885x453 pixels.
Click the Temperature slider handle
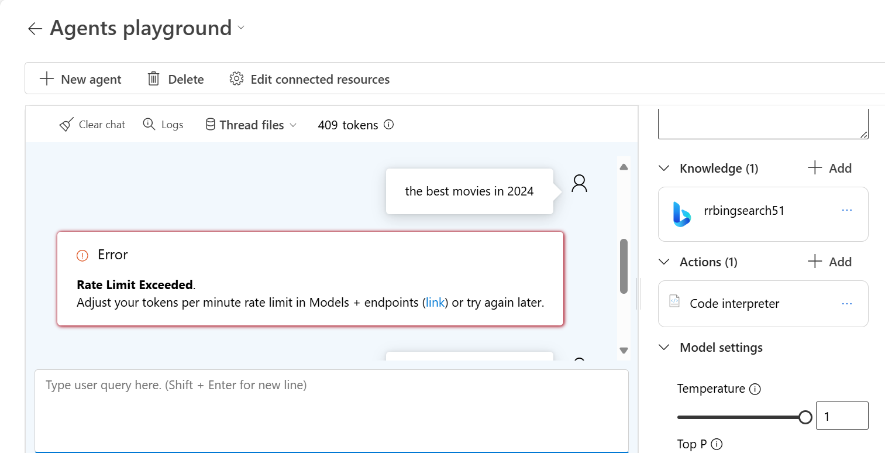pyautogui.click(x=805, y=417)
